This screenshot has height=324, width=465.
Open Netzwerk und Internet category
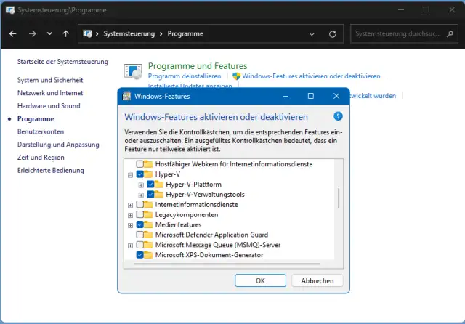(50, 93)
